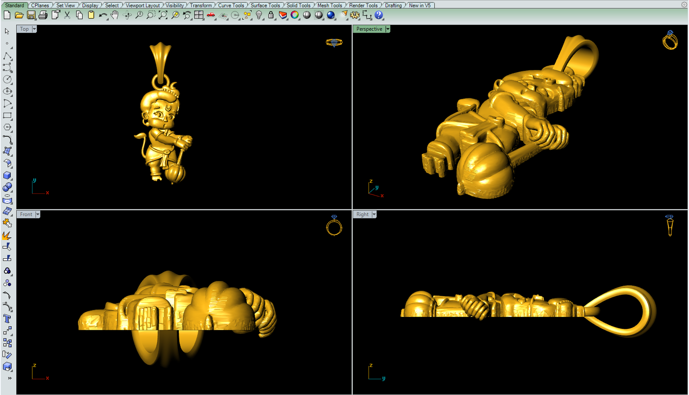This screenshot has height=395, width=689.
Task: Click the Top viewport title label
Action: coord(25,29)
